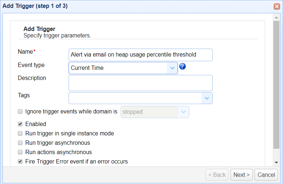Viewport: 283px width, 184px height.
Task: Click the < Back button
Action: (x=217, y=175)
